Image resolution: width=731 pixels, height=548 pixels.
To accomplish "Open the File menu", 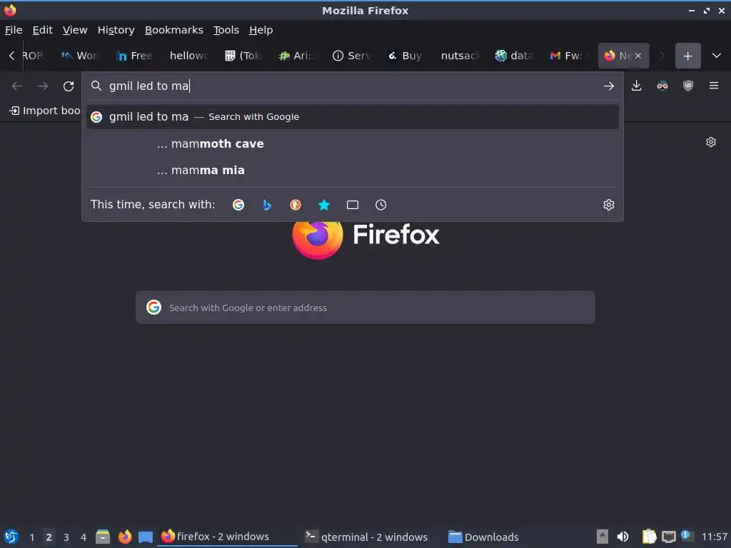I will point(14,30).
